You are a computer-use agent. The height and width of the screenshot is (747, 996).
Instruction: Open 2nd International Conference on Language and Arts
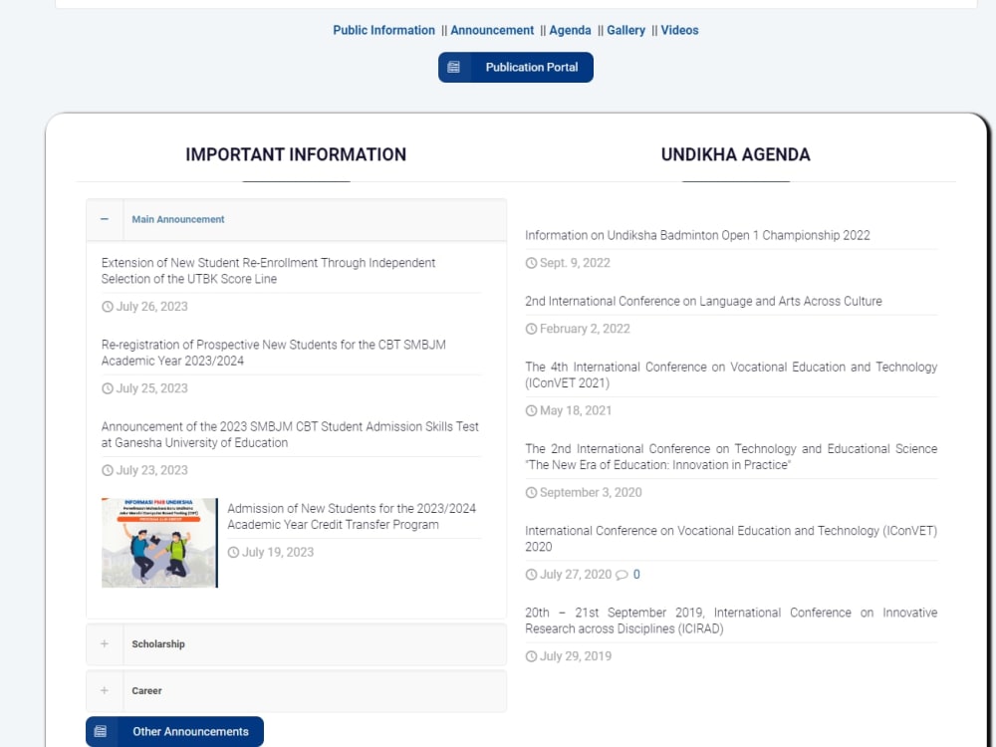tap(703, 301)
